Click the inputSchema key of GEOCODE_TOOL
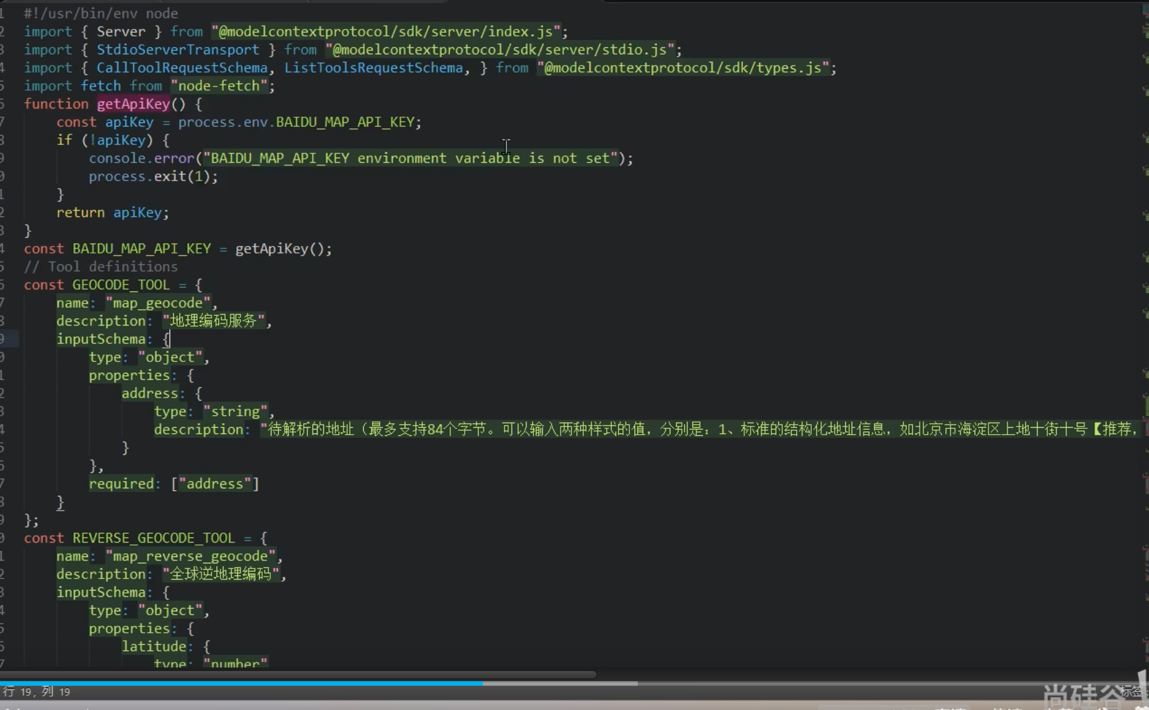 [x=100, y=339]
